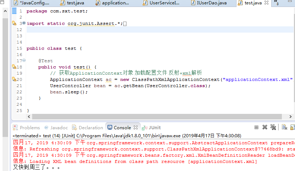The image size is (295, 171).
Task: Remove all terminated launches
Action: [273, 127]
